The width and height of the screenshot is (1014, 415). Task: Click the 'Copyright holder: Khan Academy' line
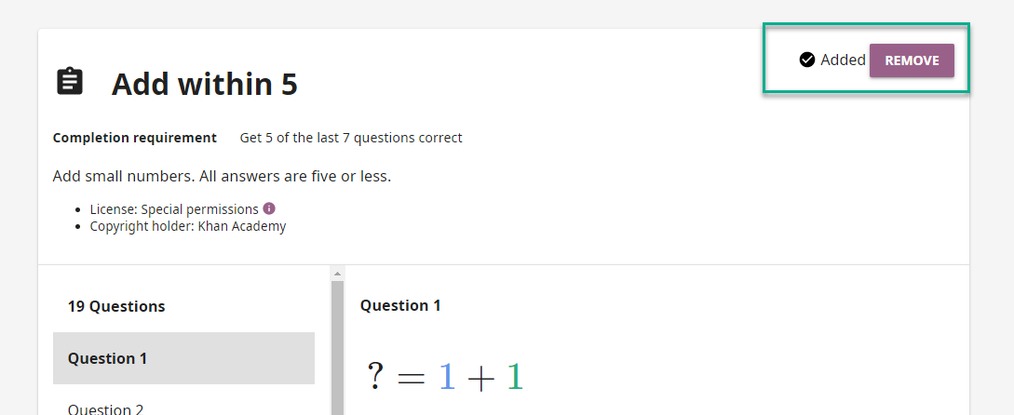(x=187, y=226)
